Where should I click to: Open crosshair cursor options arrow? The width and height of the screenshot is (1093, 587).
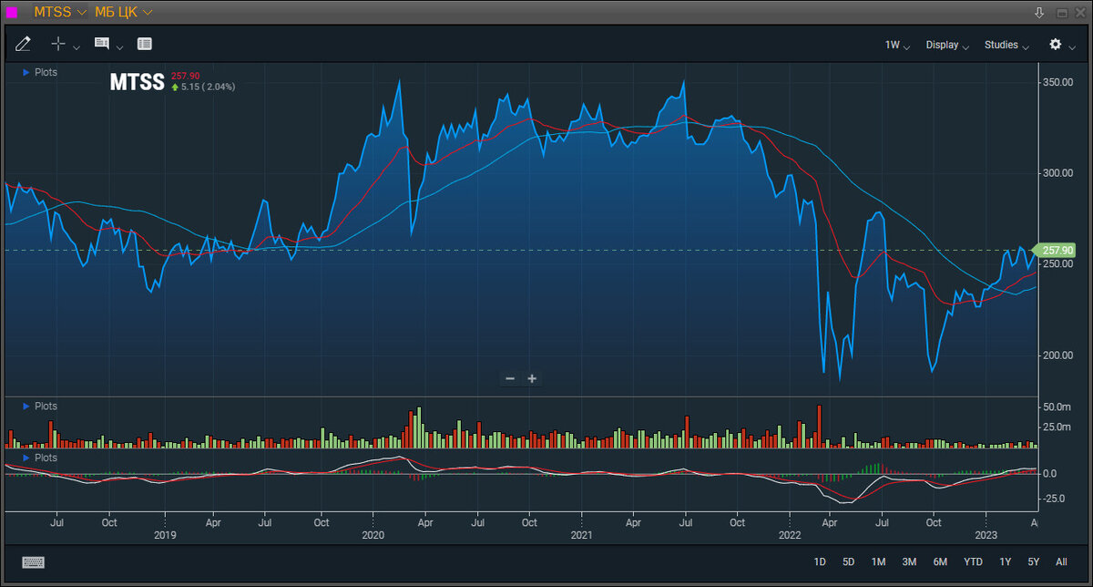pos(77,46)
